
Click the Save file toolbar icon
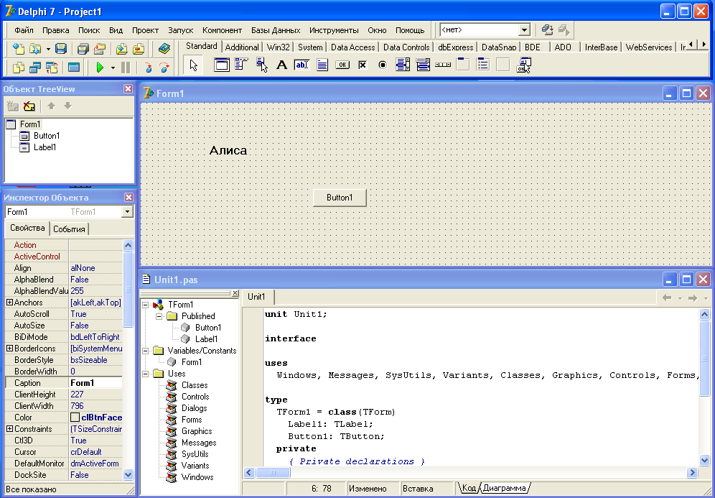click(x=60, y=48)
